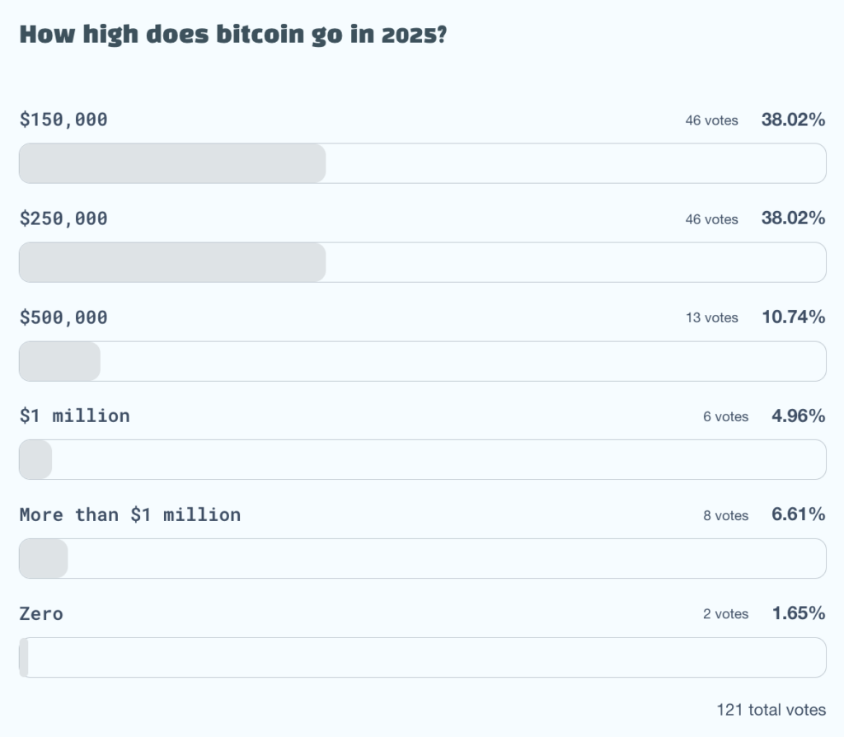This screenshot has width=844, height=737.
Task: Click the More than $1 million bar
Action: coord(422,558)
